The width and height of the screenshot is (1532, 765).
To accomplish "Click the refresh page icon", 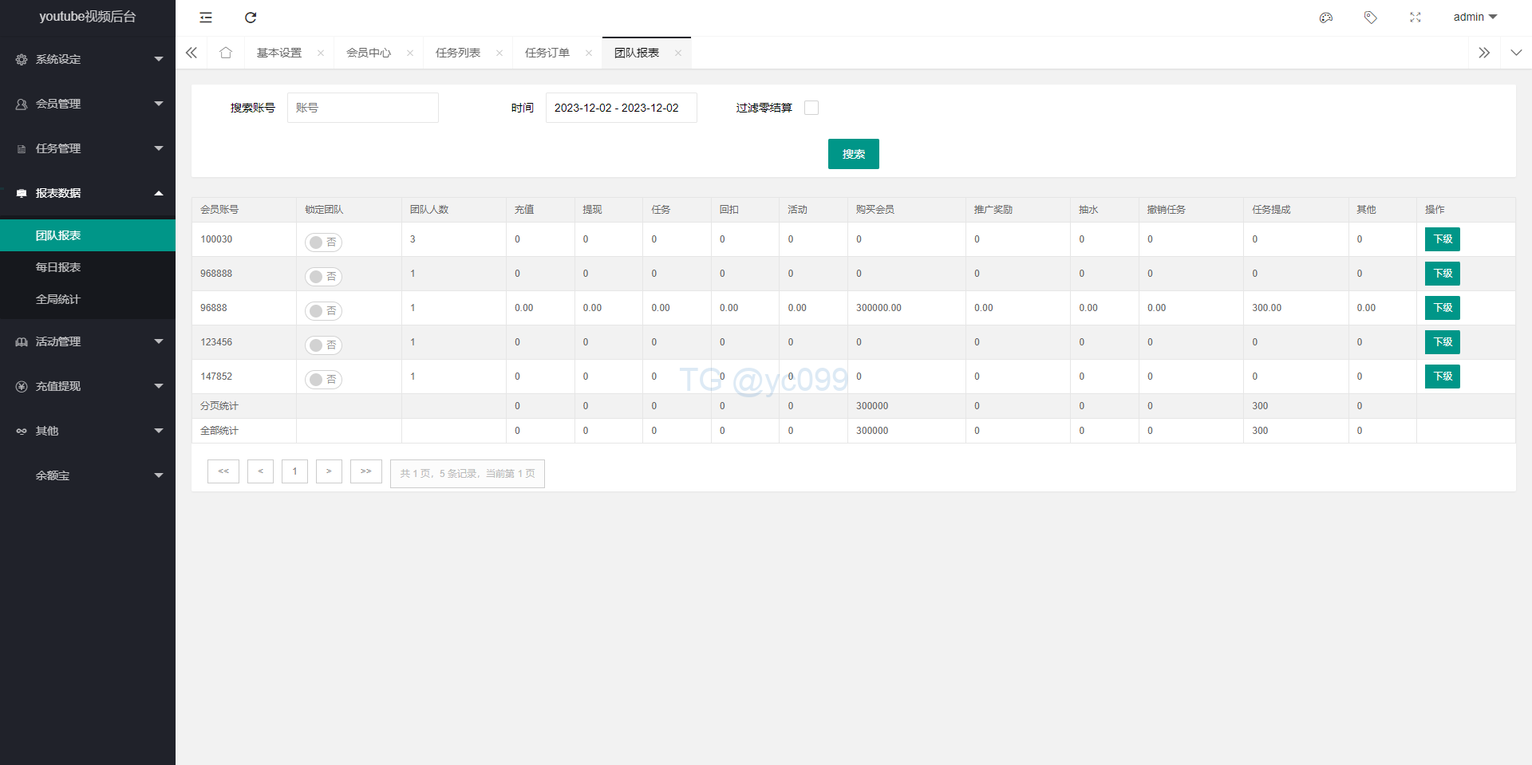I will [251, 18].
